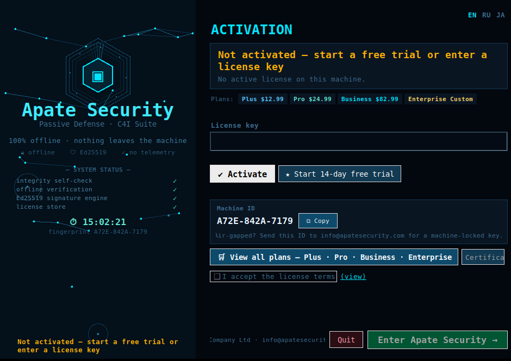Select the Pro $24.99 plan chip
The image size is (511, 361).
point(312,99)
